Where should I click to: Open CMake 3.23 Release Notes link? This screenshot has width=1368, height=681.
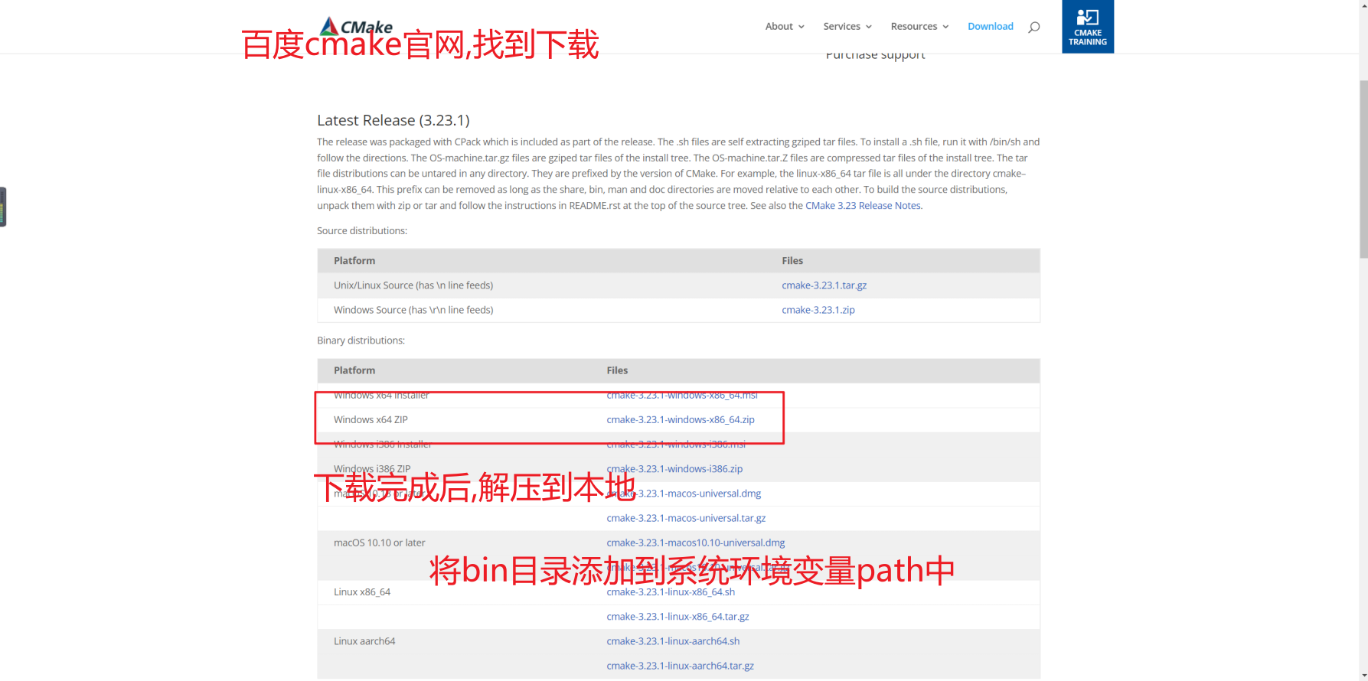click(863, 205)
